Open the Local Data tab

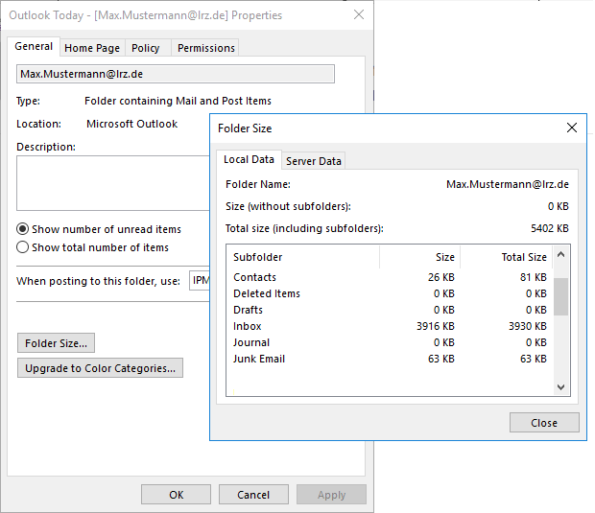(x=249, y=160)
